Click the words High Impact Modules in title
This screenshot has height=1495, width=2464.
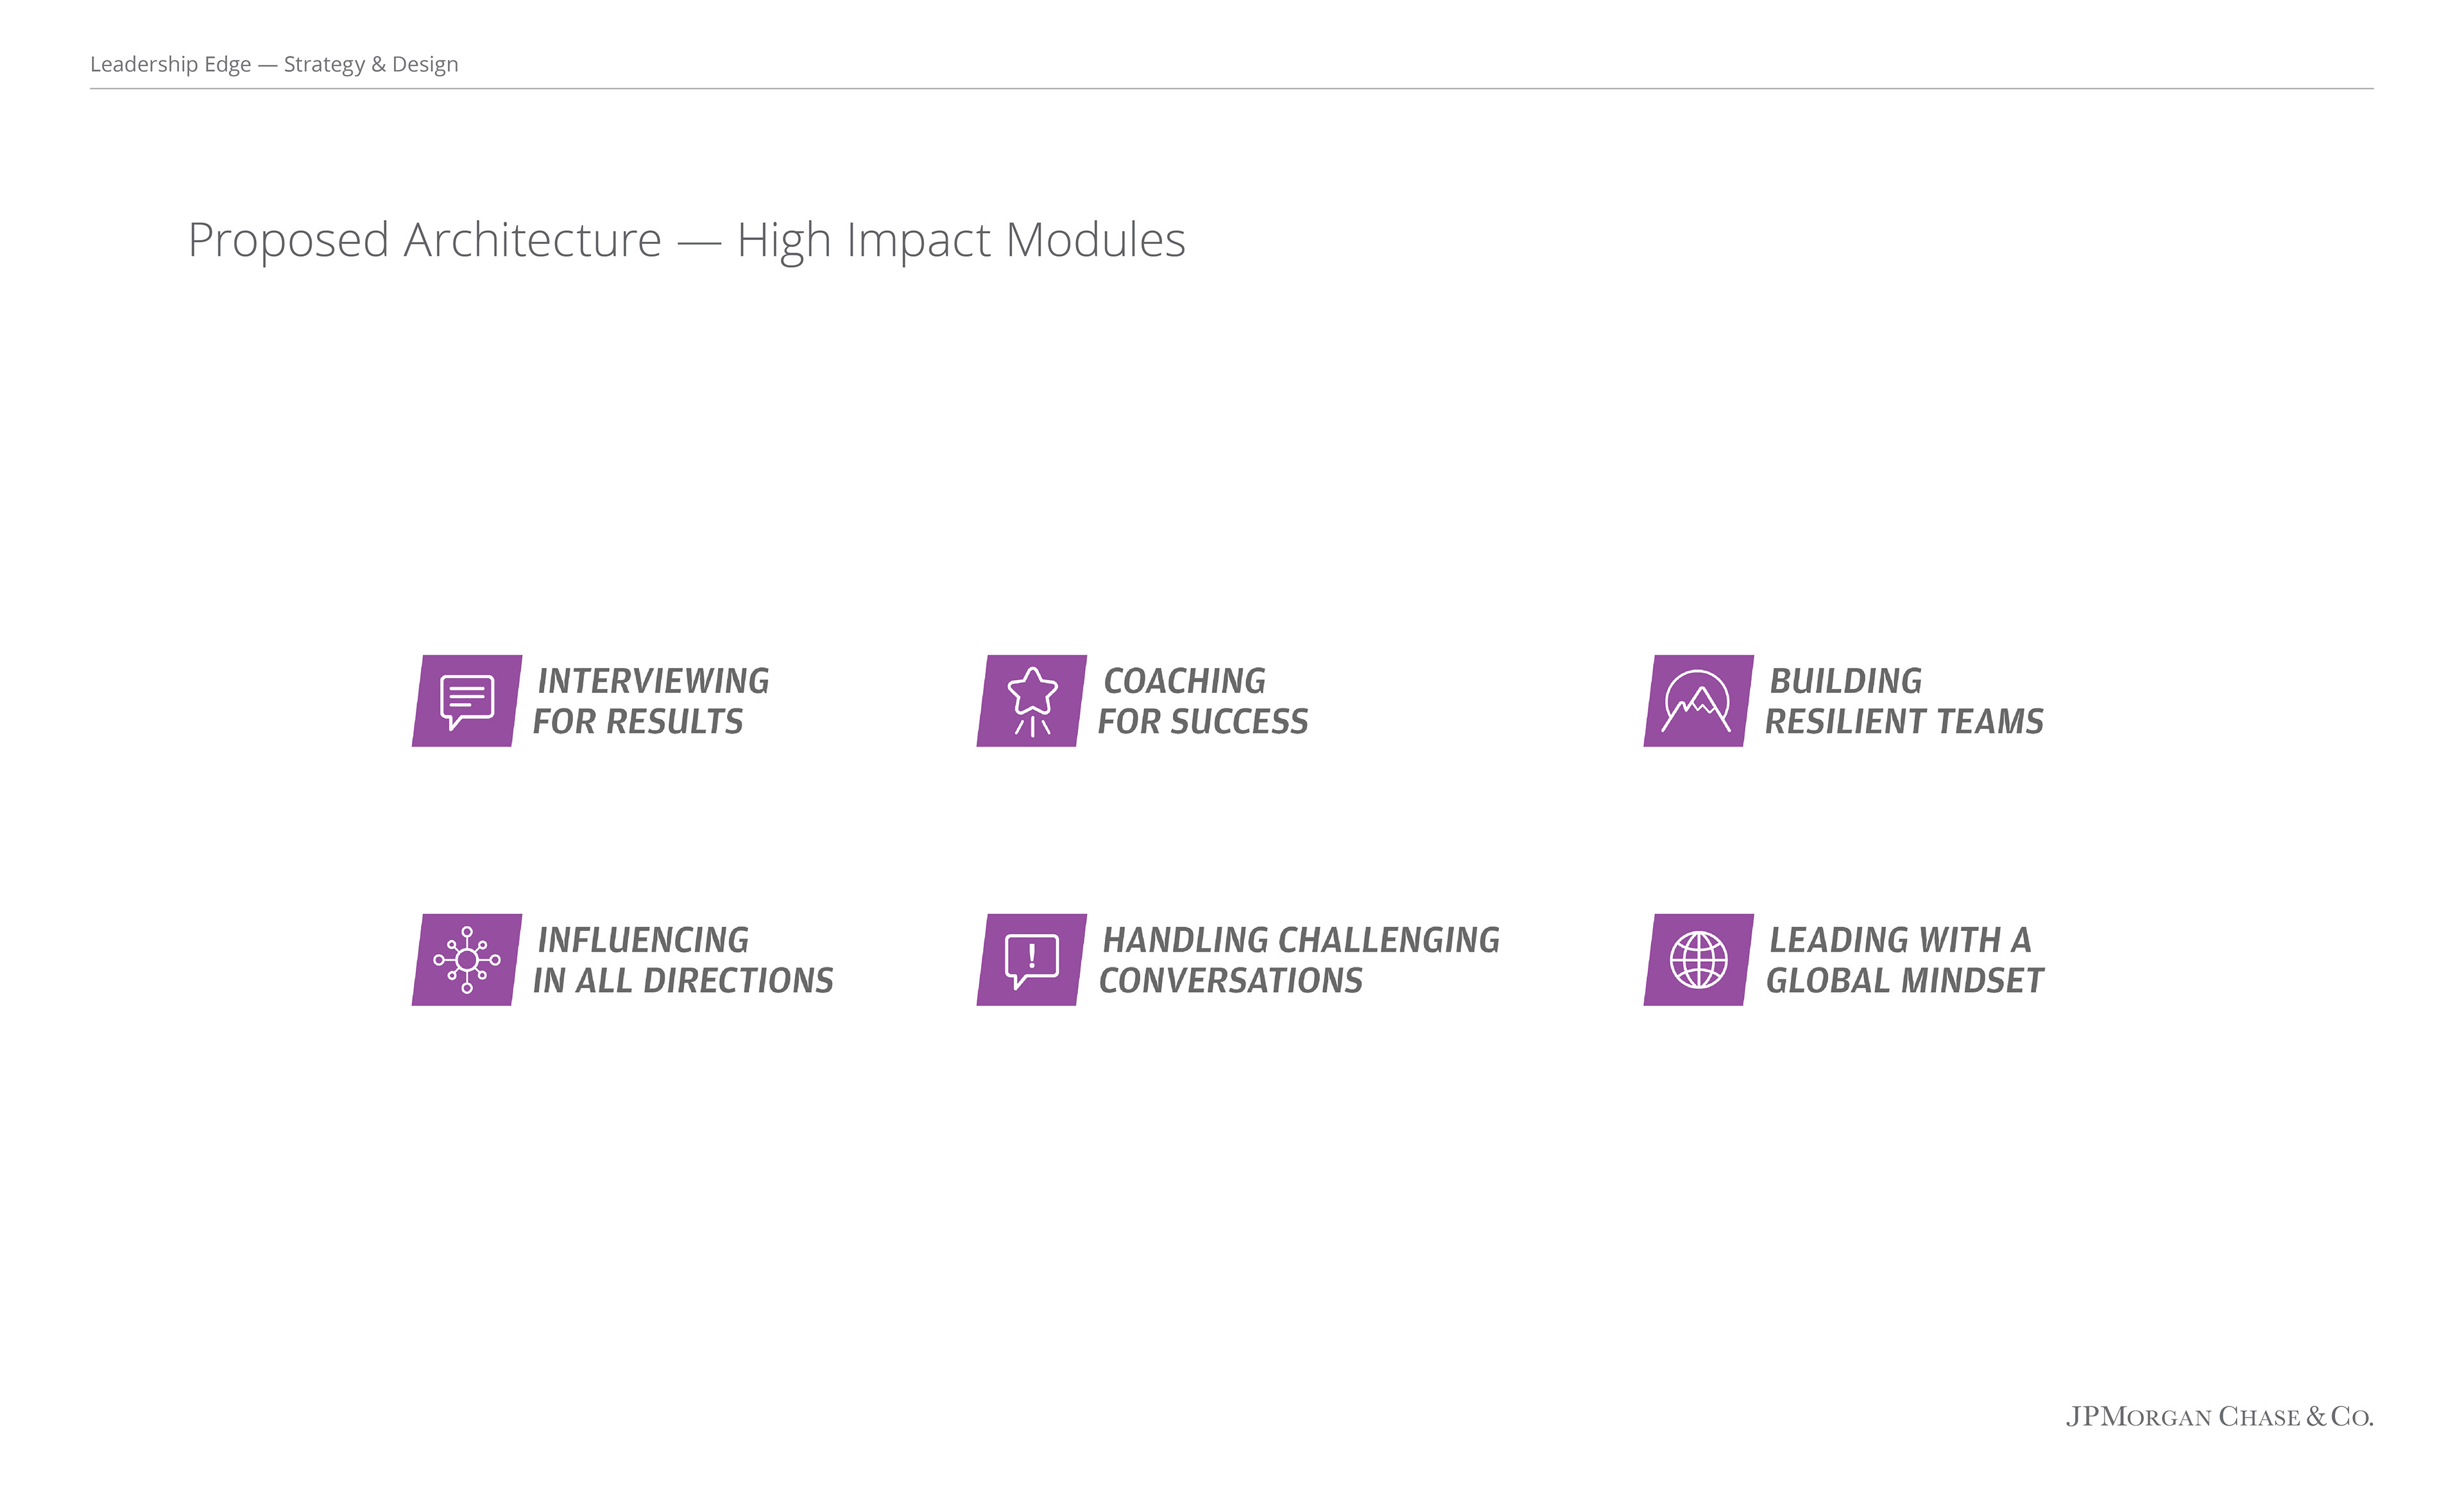tap(961, 241)
